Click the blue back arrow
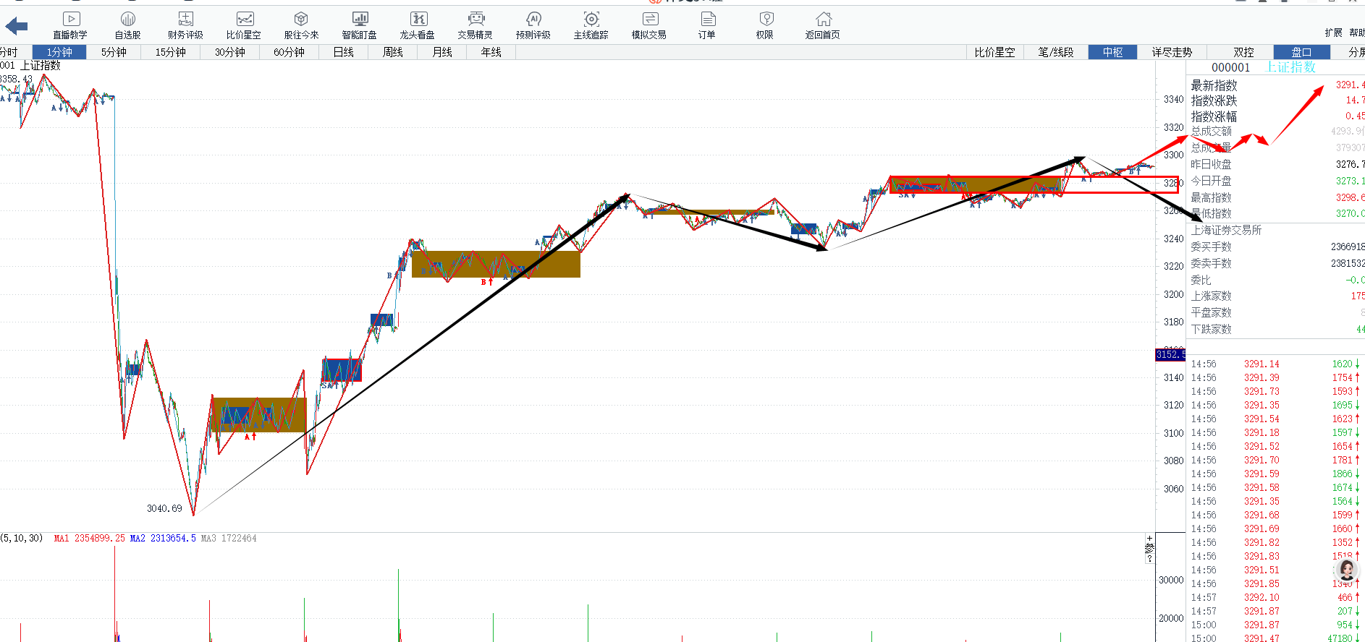 pos(16,27)
